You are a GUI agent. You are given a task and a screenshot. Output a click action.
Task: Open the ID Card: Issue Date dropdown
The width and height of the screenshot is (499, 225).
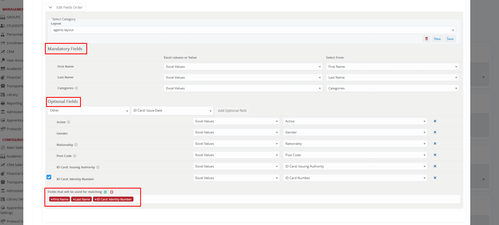click(172, 111)
